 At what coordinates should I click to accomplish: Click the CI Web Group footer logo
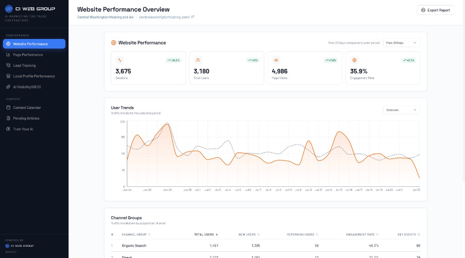19,246
